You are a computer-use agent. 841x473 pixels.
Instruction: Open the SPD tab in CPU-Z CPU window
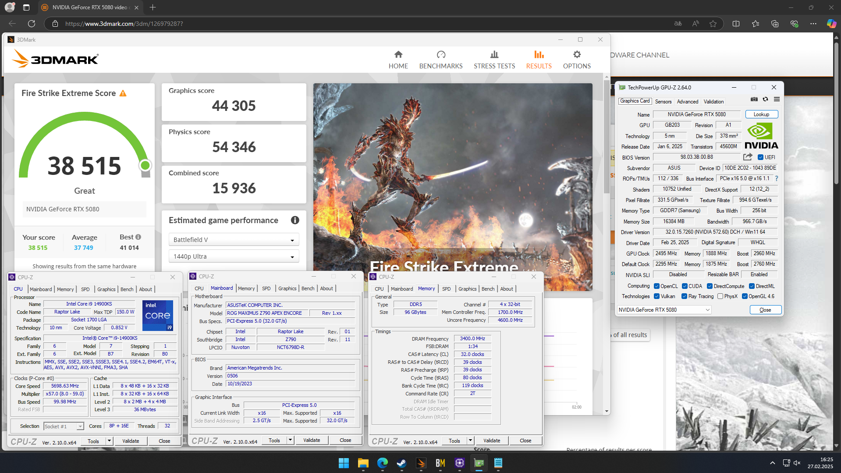[x=85, y=289]
